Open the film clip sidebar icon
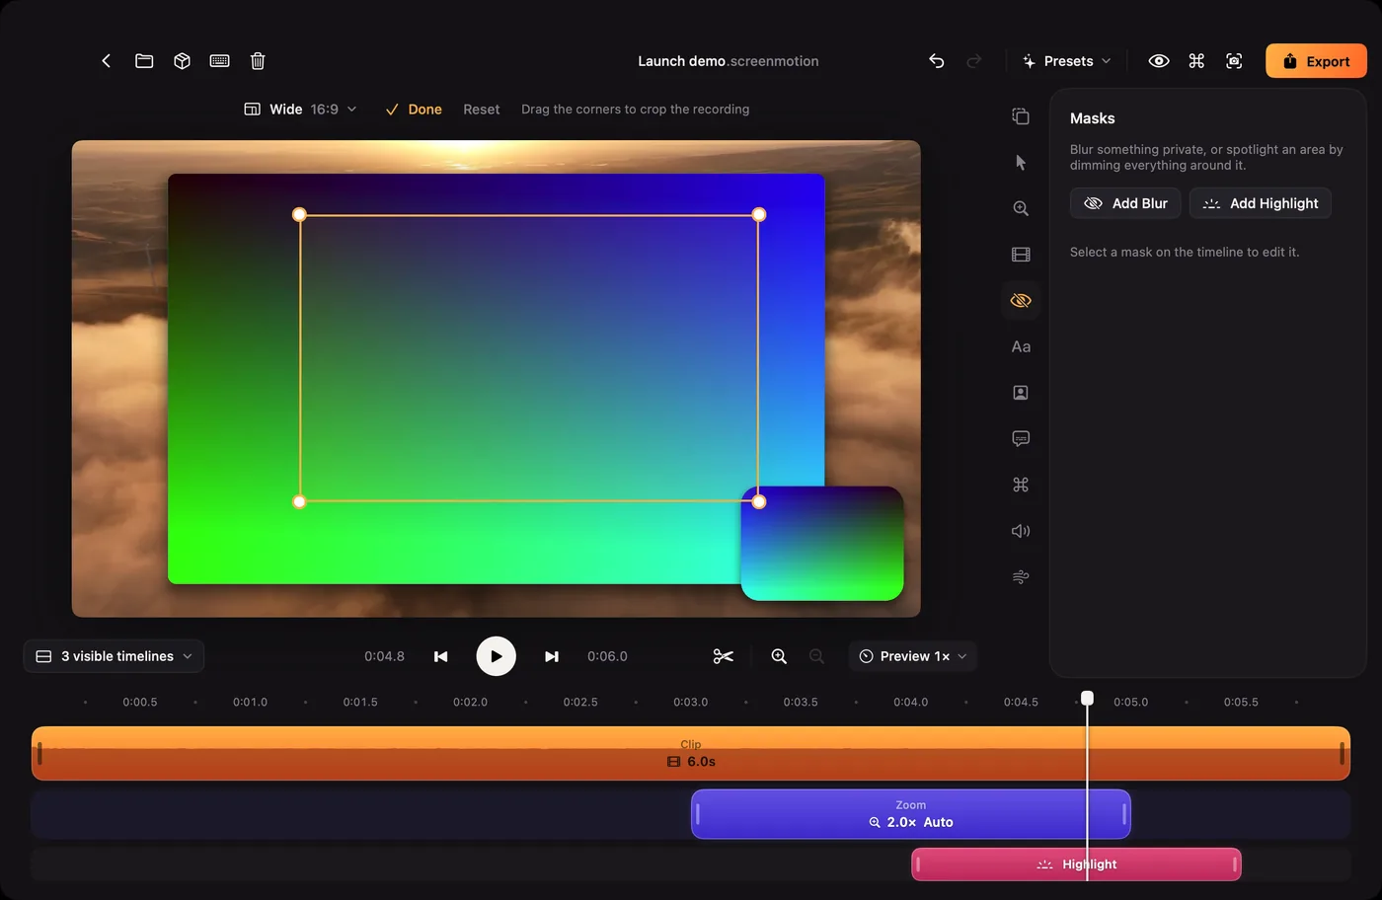 click(x=1021, y=255)
